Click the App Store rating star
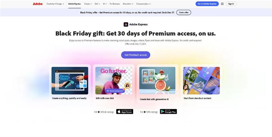 [99, 112]
